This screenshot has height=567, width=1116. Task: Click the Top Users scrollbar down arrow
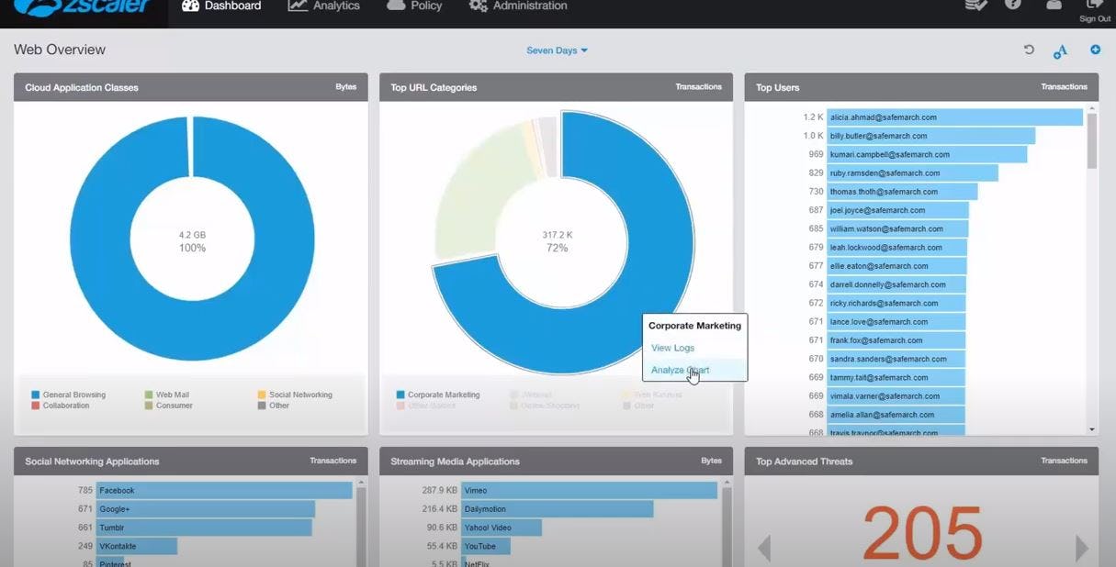click(x=1092, y=429)
